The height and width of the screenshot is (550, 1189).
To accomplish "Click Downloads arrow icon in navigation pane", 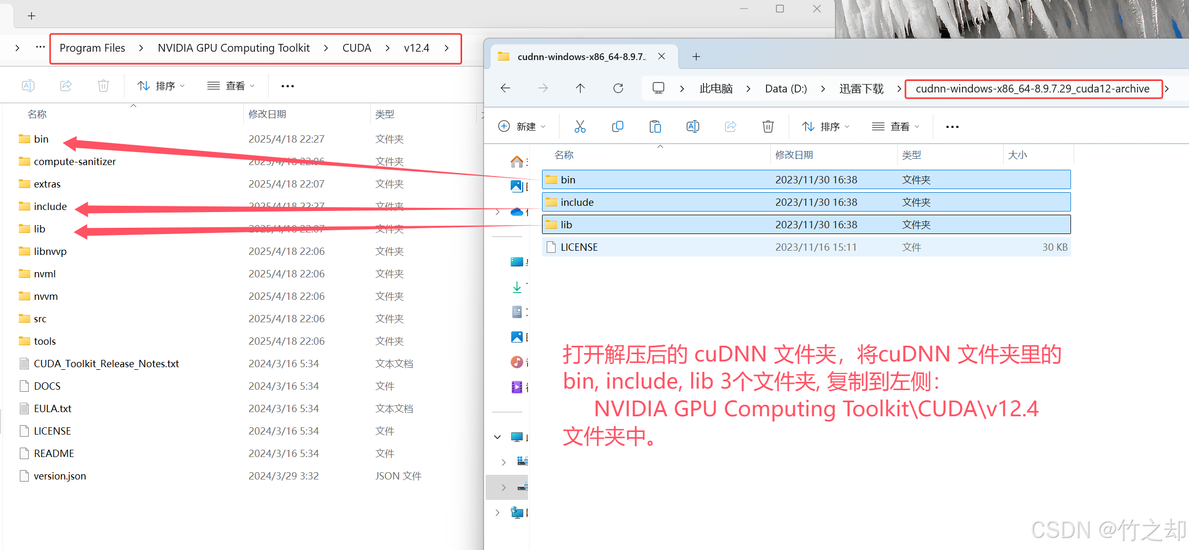I will pyautogui.click(x=517, y=287).
